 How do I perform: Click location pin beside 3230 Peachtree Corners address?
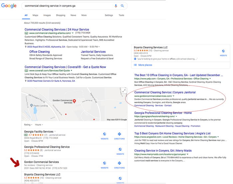coord(26,81)
